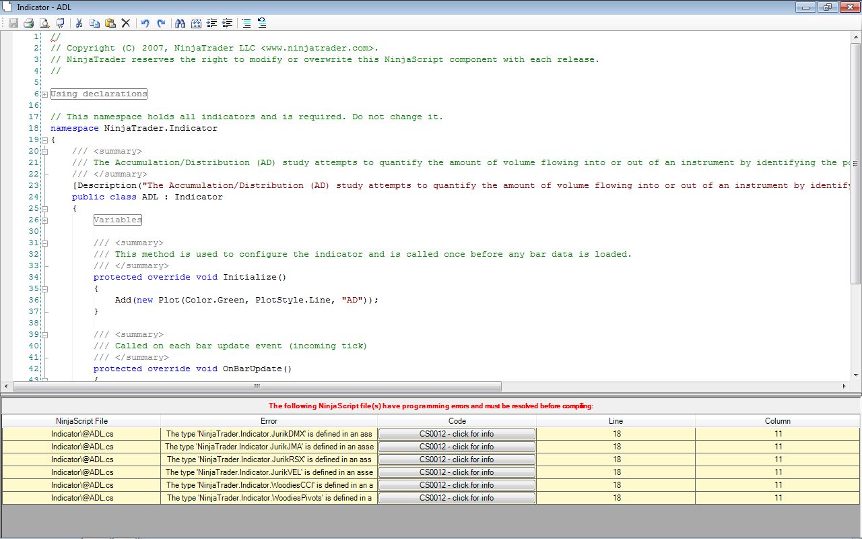Click the collapsed 'Variables' box

coord(118,220)
